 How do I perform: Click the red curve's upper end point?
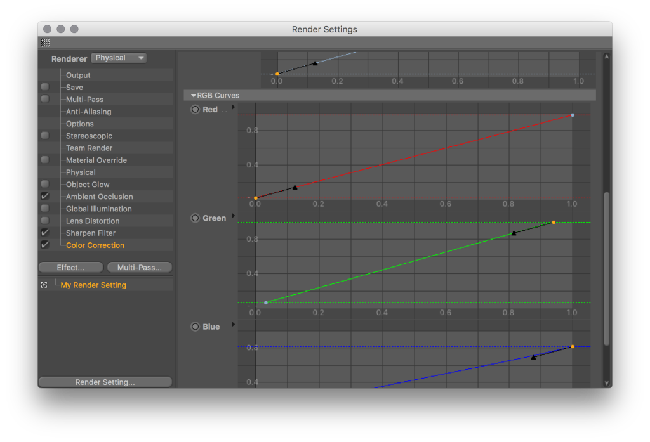click(x=573, y=115)
